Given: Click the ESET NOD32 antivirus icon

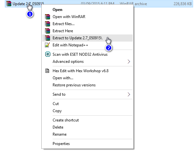Looking at the screenshot, I should pos(48,54).
